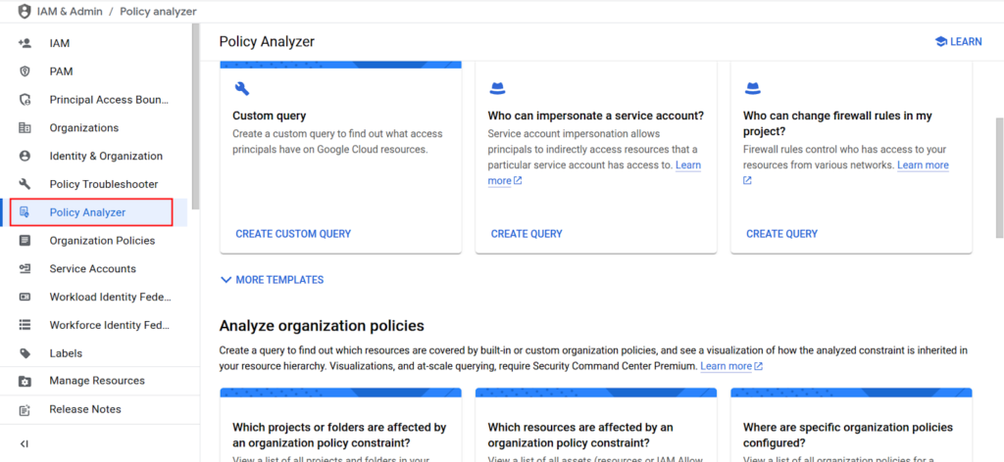Screen dimensions: 1004x462
Task: Click the Policy Troubleshooter wrench icon
Action: (x=25, y=184)
